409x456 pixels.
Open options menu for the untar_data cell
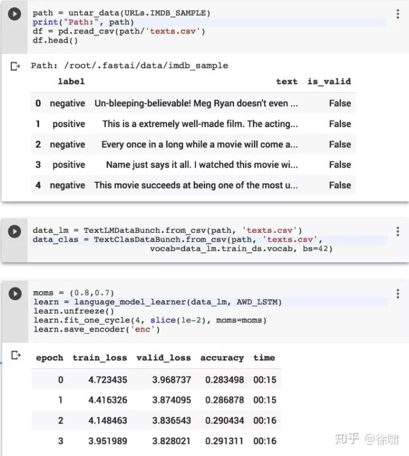[397, 14]
